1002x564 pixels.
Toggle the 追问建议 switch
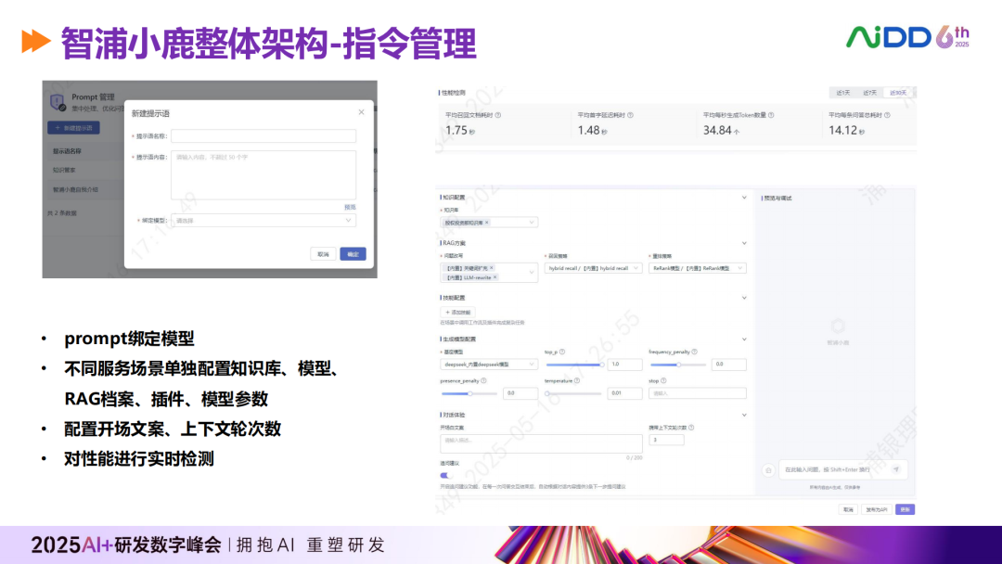click(444, 476)
